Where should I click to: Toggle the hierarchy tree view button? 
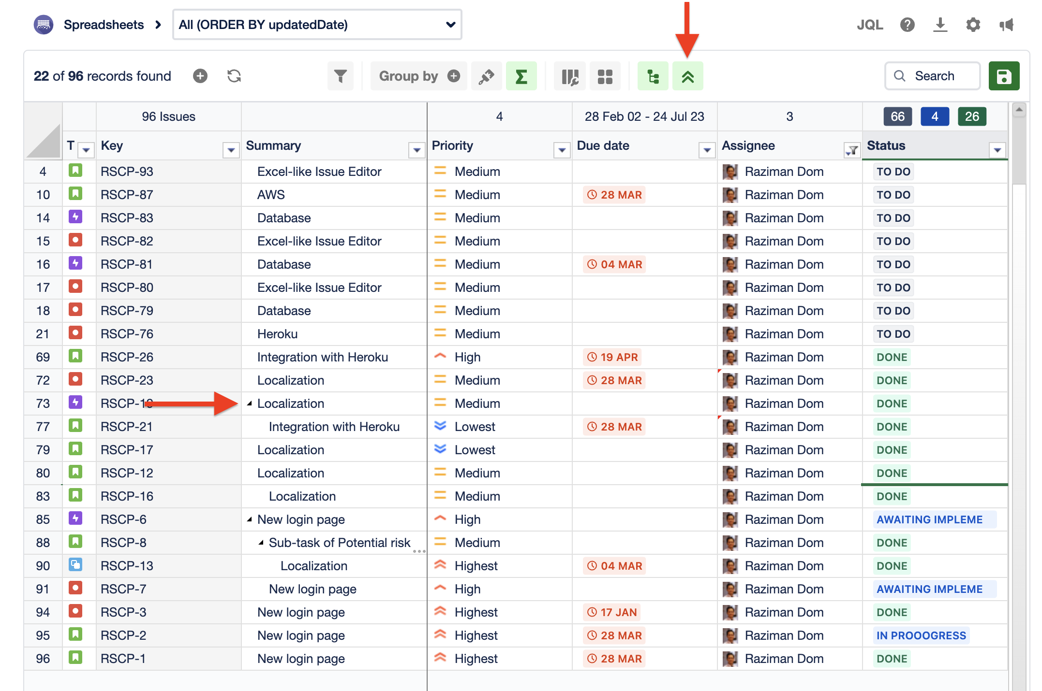(653, 76)
